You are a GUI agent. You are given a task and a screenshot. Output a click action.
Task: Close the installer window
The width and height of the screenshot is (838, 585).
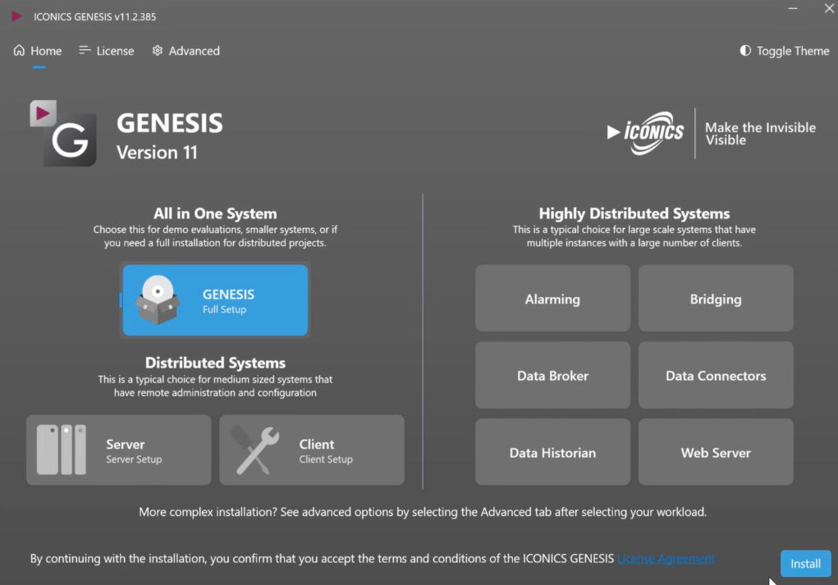(829, 8)
